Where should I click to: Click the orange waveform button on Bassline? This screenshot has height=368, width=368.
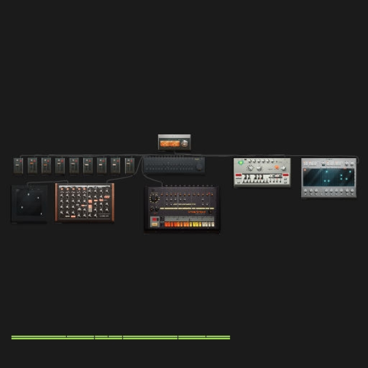tap(277, 167)
